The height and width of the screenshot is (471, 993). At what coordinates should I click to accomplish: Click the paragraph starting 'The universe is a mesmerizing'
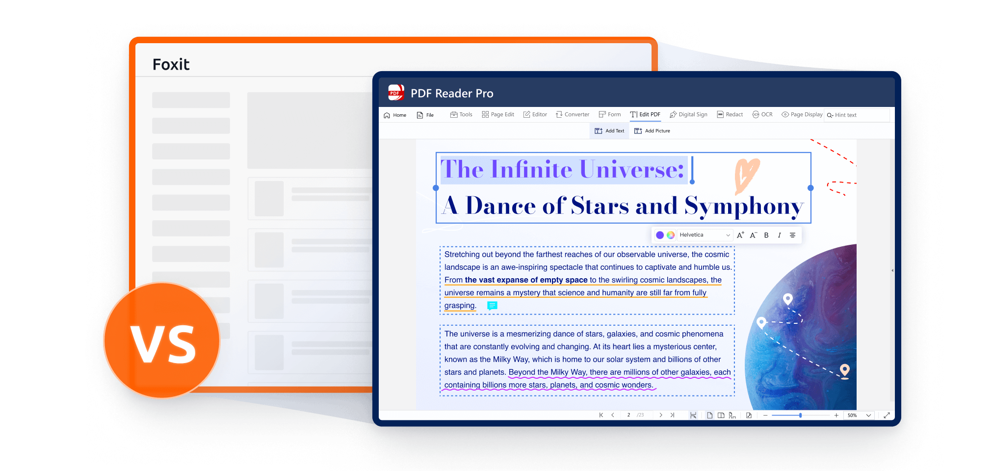click(x=587, y=360)
